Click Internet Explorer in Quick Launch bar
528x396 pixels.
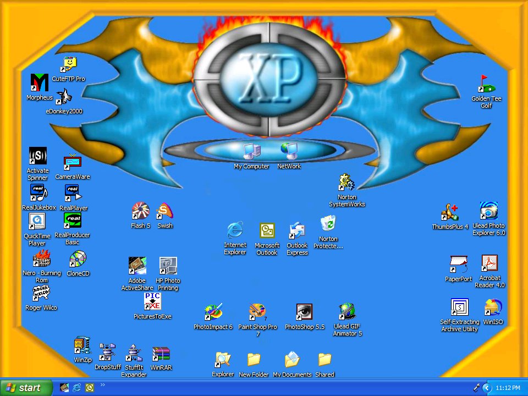[77, 388]
